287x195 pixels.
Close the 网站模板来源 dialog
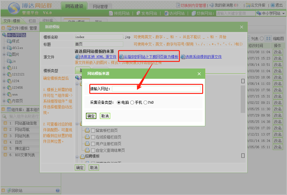[x=199, y=74]
